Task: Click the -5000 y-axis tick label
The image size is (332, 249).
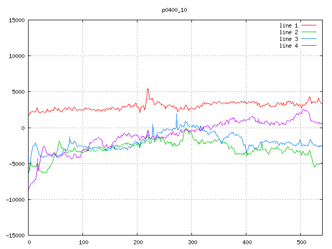Action: (16, 163)
